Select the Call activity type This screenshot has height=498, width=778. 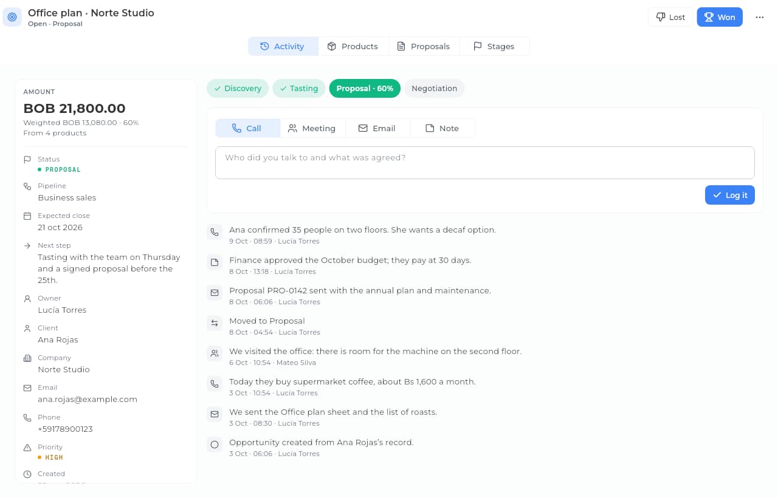248,128
